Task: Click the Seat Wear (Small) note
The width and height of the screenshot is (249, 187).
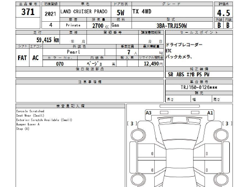Action: (30, 116)
